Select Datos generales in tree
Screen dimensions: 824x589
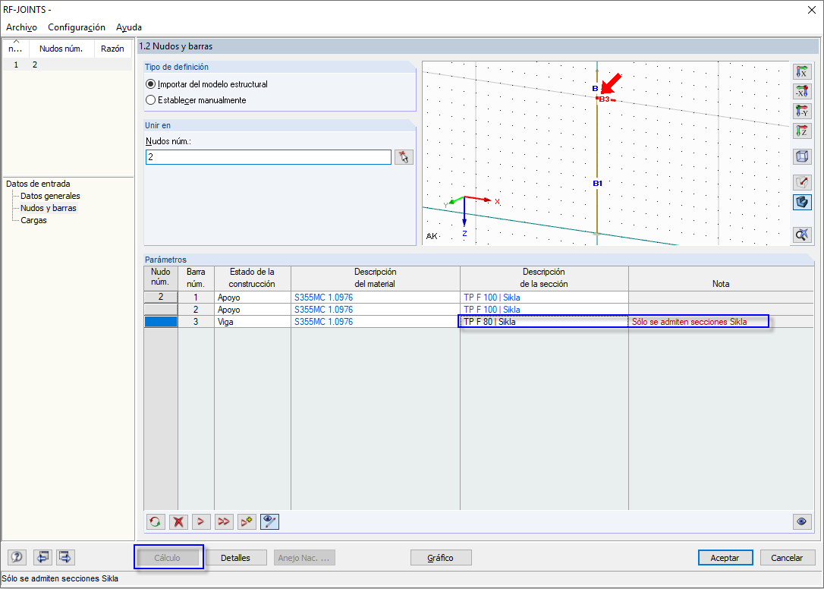coord(50,196)
